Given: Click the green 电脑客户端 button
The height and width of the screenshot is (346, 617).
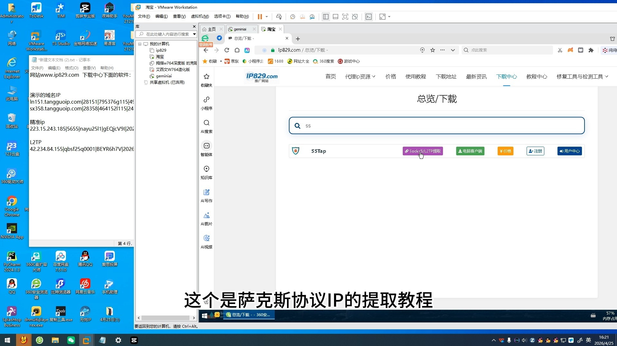Looking at the screenshot, I should point(470,151).
